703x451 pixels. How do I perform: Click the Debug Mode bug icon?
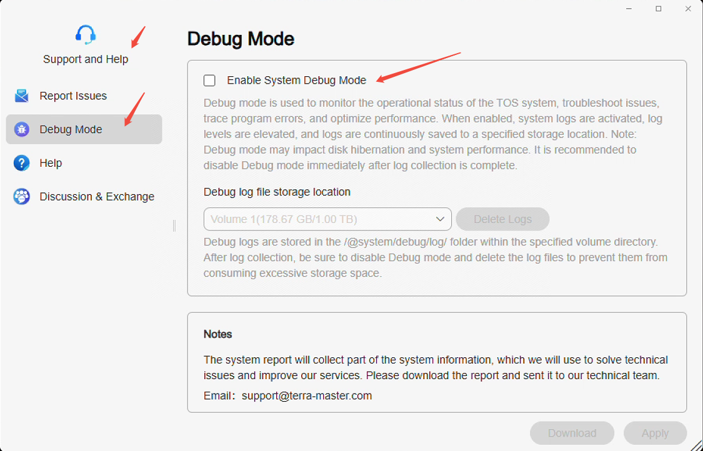pyautogui.click(x=21, y=129)
